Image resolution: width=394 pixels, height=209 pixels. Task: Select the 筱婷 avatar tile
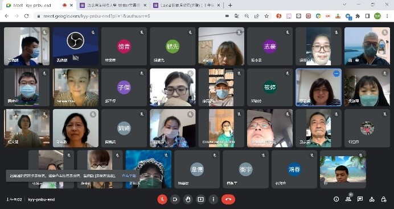270,87
